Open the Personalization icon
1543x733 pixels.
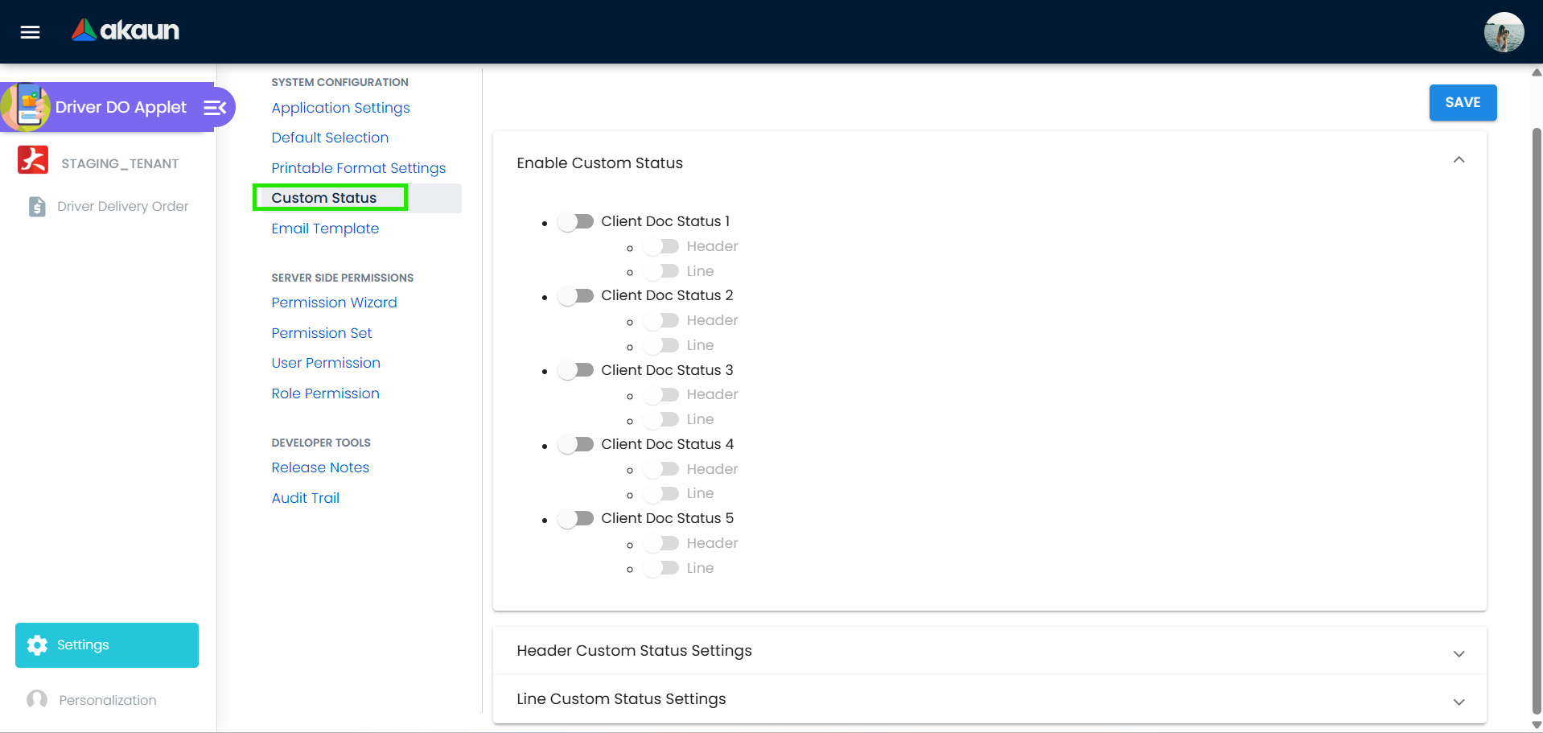coord(36,699)
